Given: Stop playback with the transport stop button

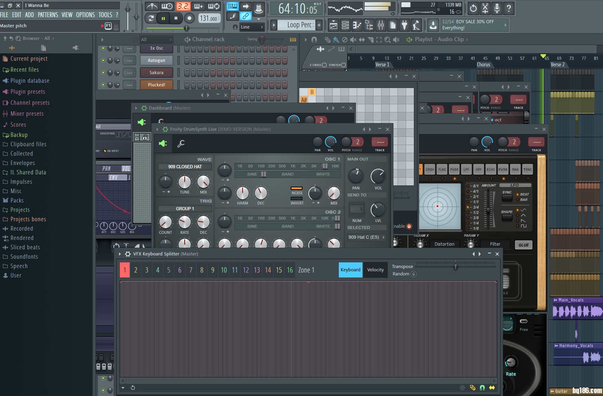Looking at the screenshot, I should [176, 18].
